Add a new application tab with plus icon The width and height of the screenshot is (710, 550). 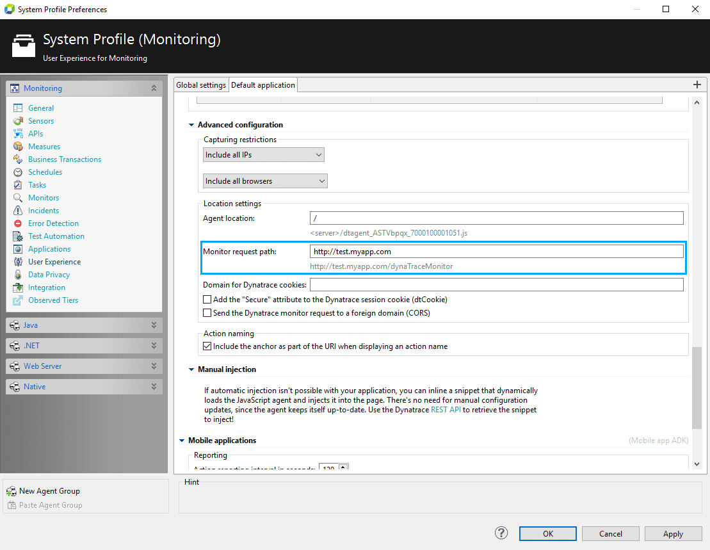tap(697, 85)
